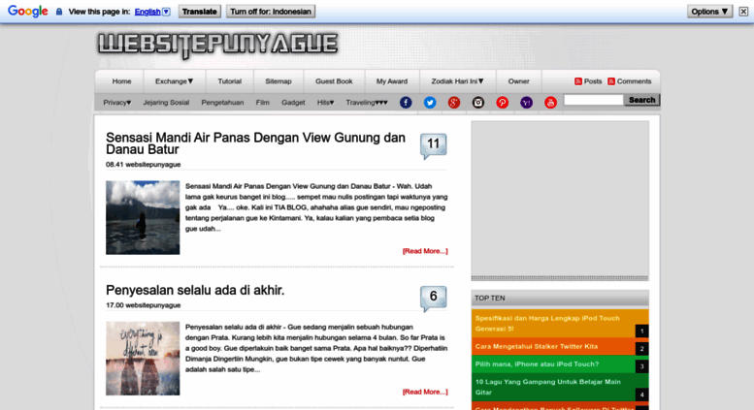Open post title Penyesalan selalu ada di akhir
This screenshot has width=754, height=410.
tap(195, 290)
